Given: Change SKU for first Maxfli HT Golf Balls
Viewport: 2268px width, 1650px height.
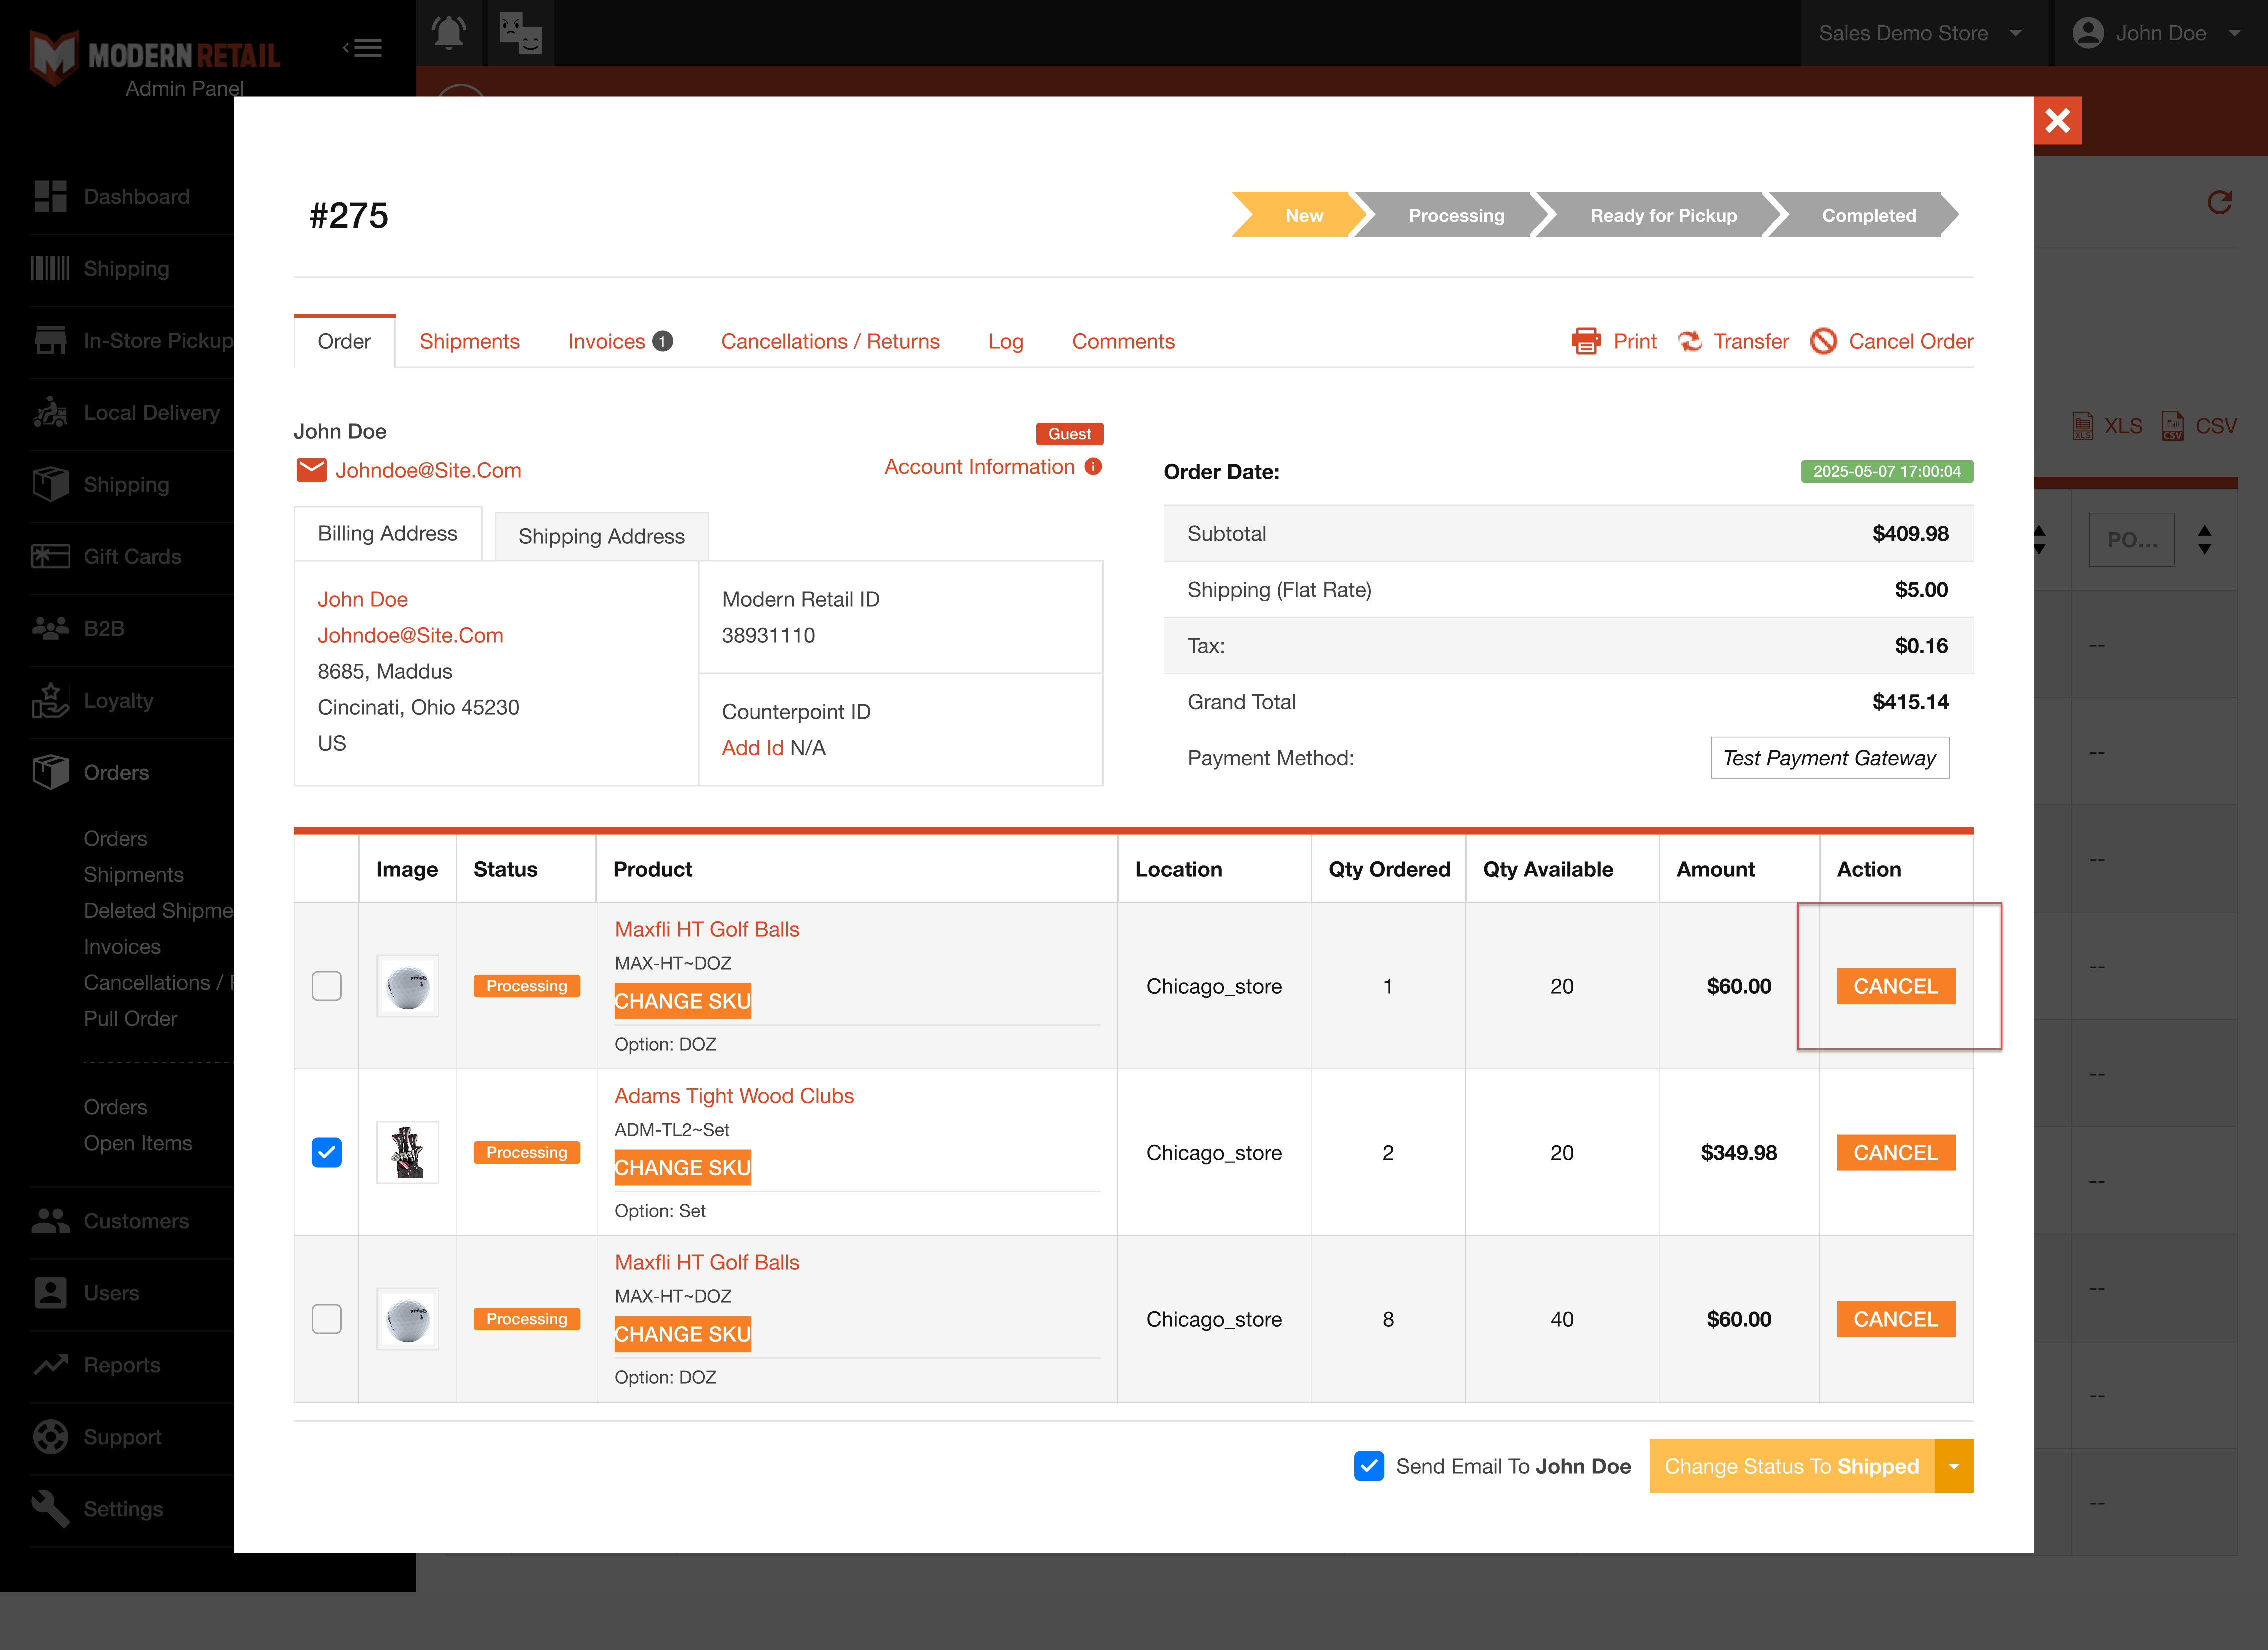Looking at the screenshot, I should click(683, 1001).
